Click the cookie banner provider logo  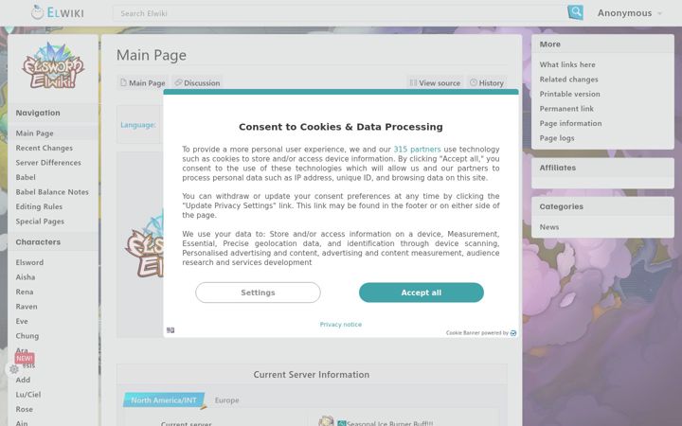513,333
